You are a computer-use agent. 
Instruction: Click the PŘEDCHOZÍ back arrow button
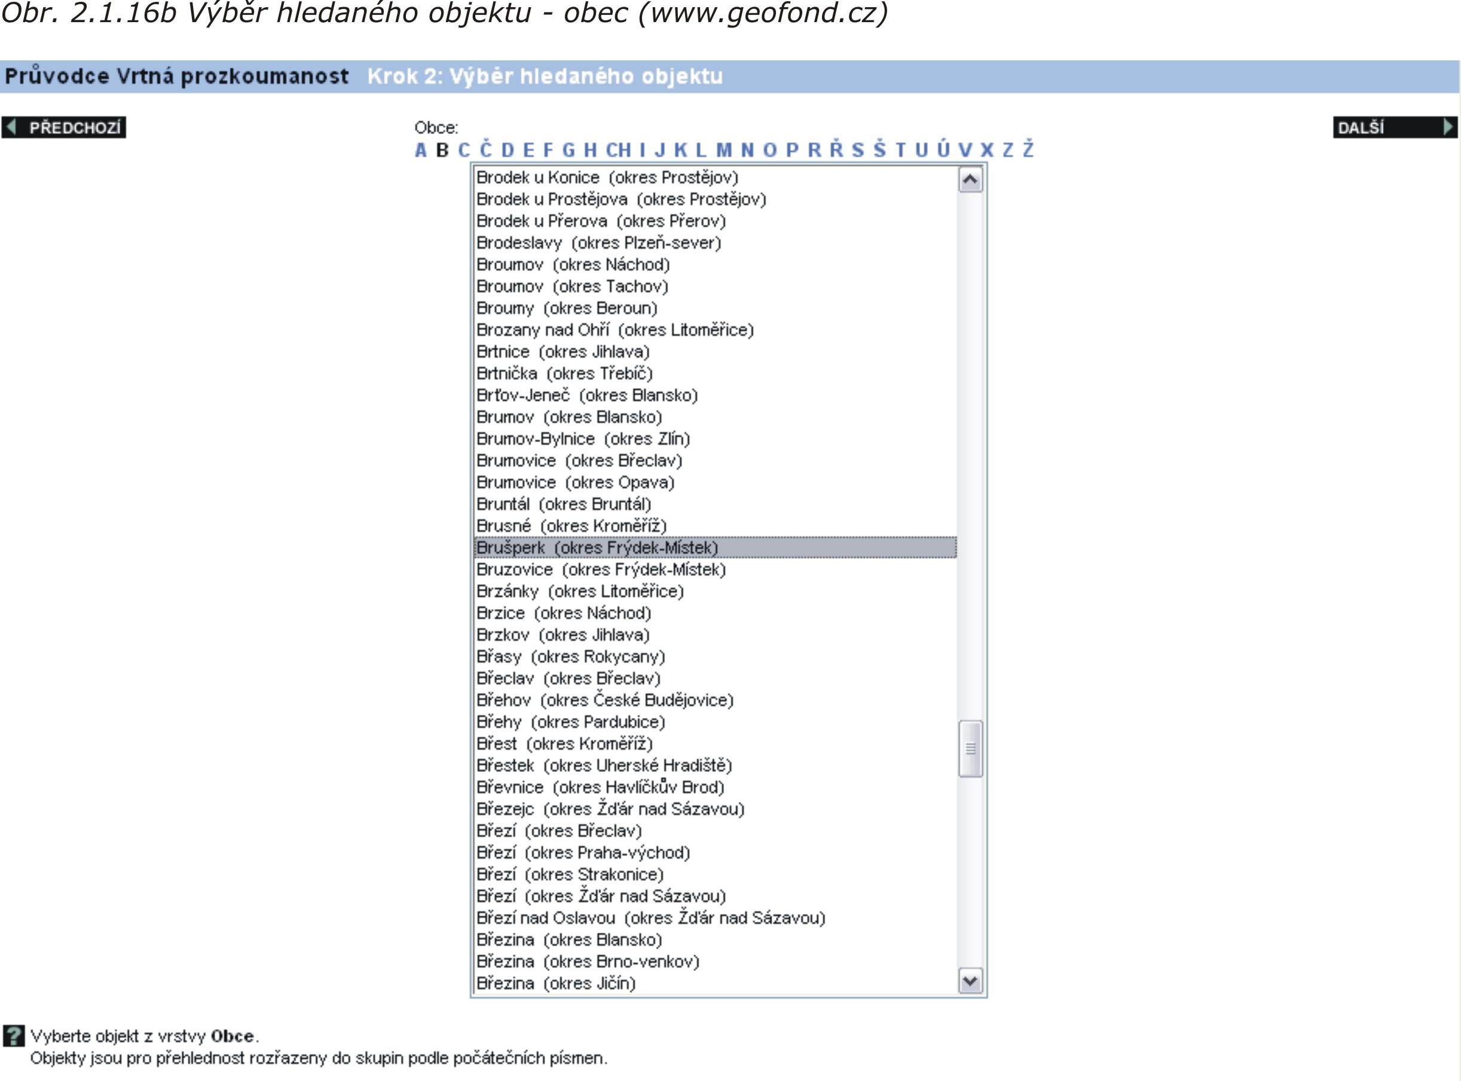[x=64, y=127]
